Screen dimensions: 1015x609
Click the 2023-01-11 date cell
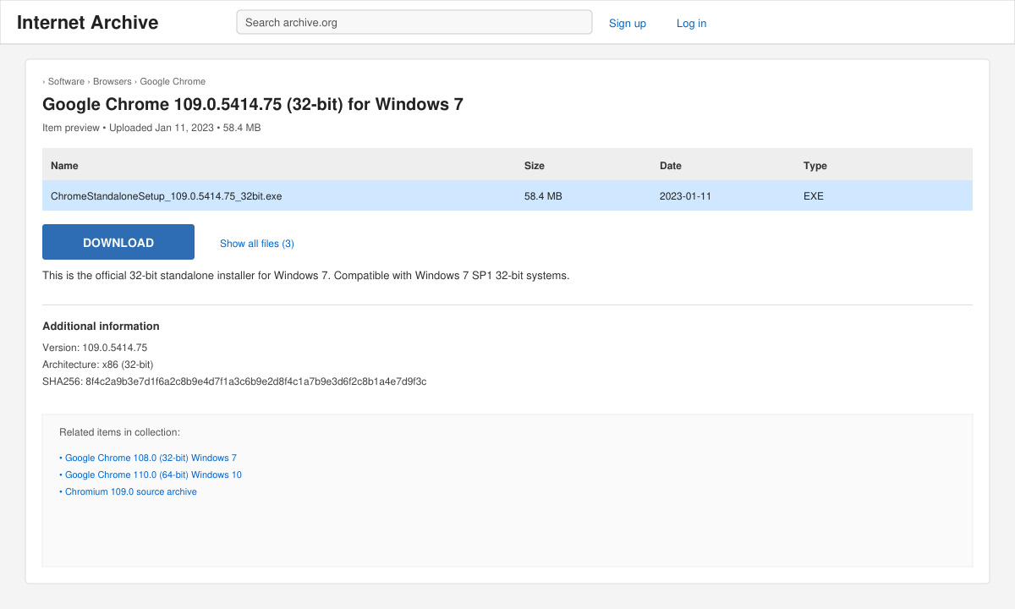coord(685,195)
